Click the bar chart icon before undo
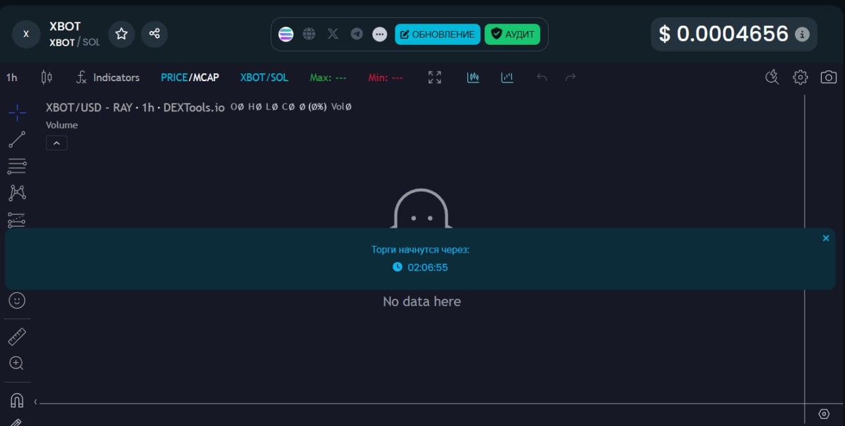 coord(507,77)
